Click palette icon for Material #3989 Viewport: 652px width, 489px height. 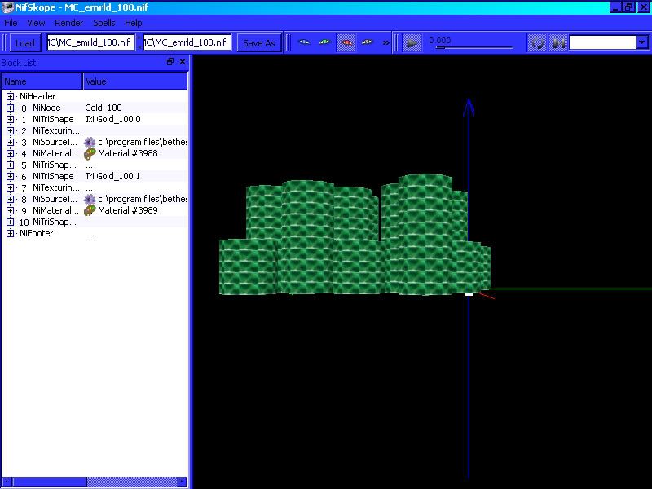pos(90,211)
